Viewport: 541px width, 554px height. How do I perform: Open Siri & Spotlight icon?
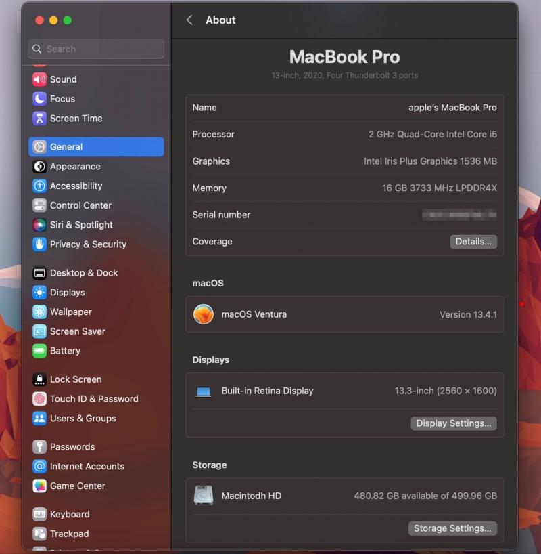point(39,225)
